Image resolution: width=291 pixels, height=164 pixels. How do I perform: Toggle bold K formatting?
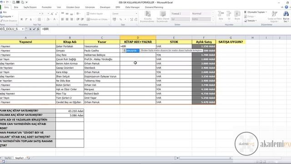pyautogui.click(x=22, y=19)
